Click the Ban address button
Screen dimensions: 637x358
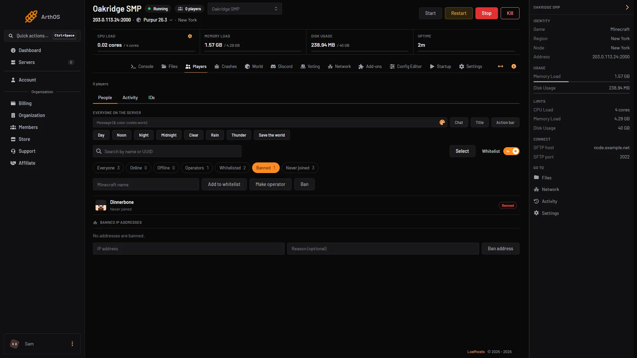pyautogui.click(x=500, y=249)
